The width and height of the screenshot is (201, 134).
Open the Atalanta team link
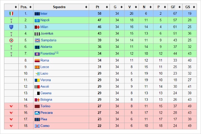click(46, 47)
